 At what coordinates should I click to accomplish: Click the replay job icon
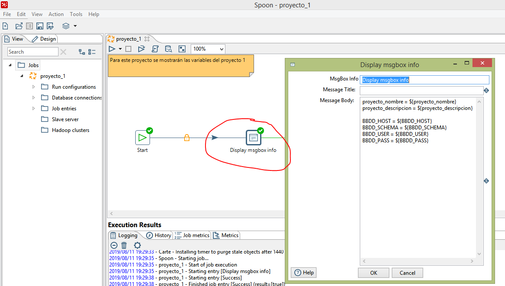tap(141, 49)
